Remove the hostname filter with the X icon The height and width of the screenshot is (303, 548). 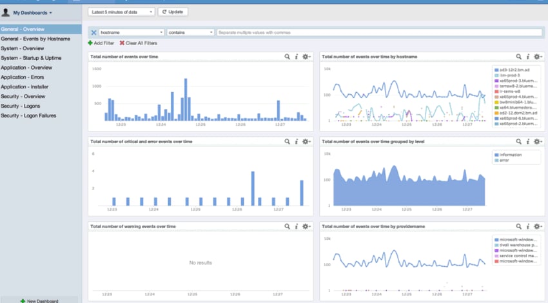(x=93, y=32)
